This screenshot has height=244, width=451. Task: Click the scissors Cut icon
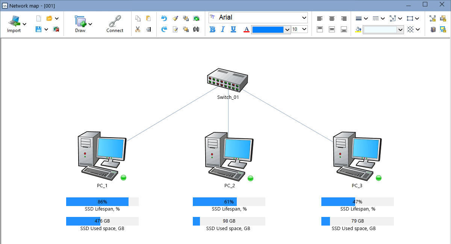point(138,29)
